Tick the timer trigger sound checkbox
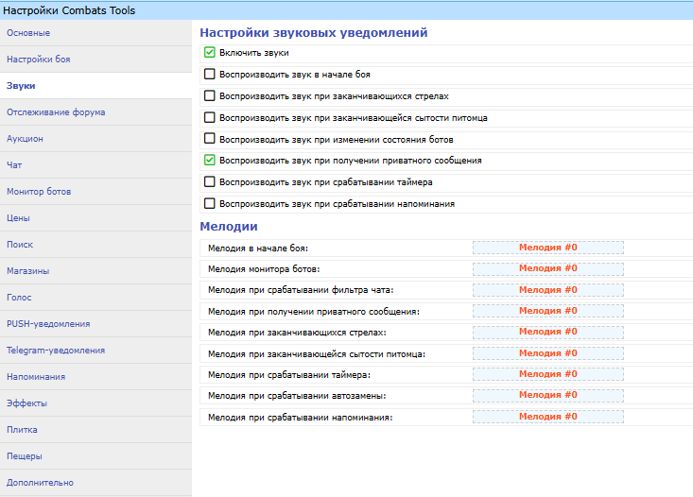 pyautogui.click(x=210, y=182)
